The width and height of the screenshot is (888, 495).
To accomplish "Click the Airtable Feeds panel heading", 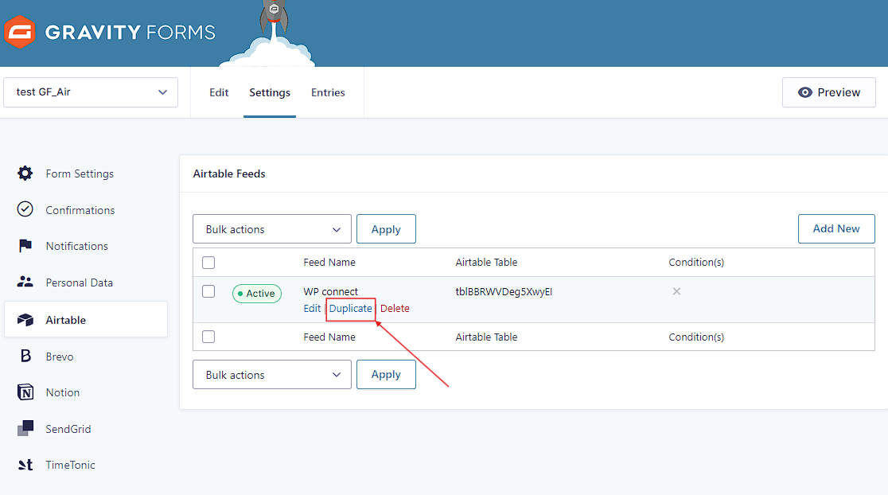I will (229, 173).
